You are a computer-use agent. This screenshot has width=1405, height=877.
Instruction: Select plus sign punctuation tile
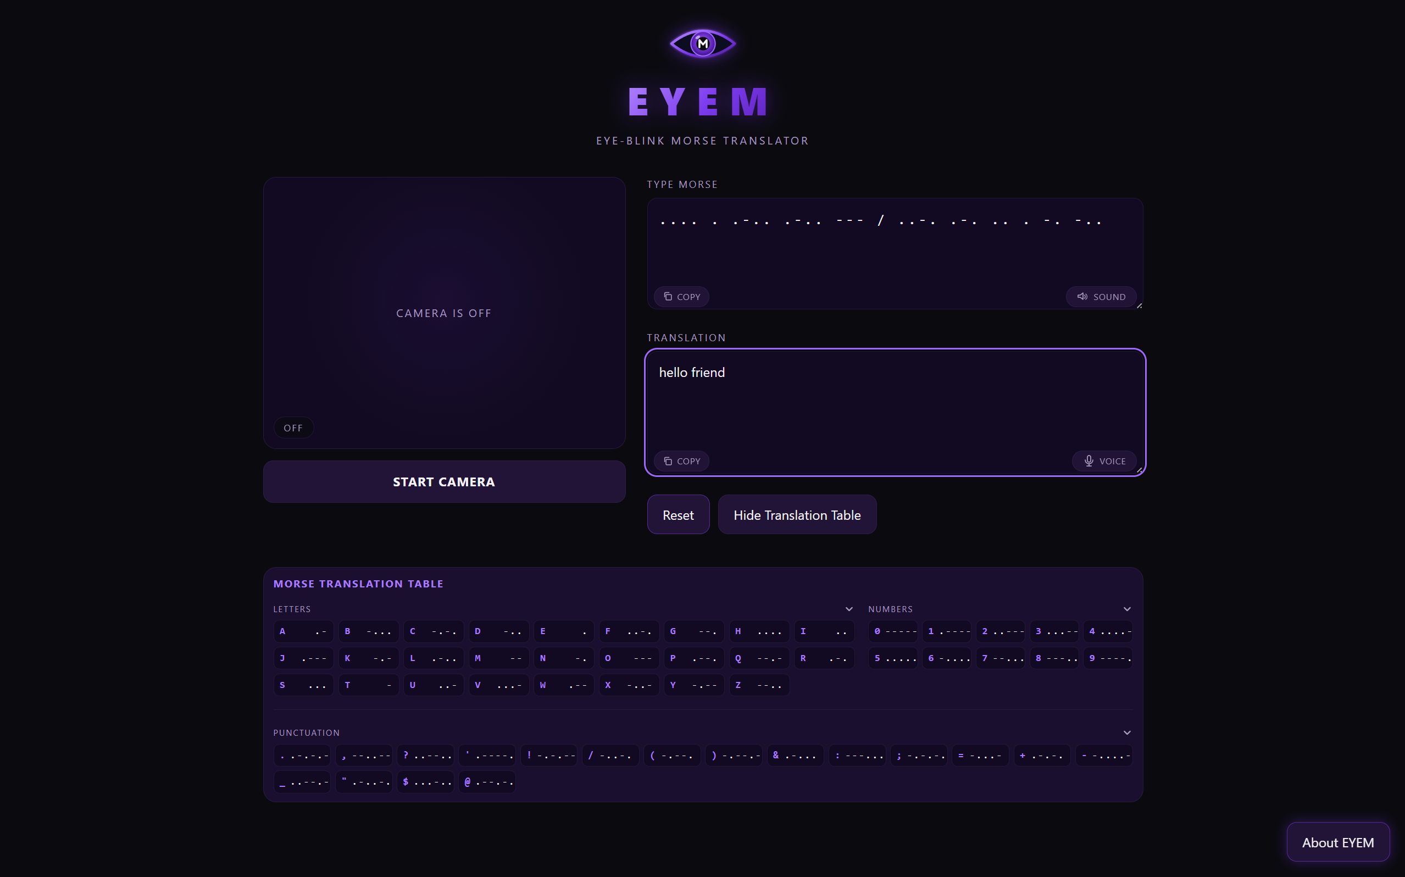click(1042, 755)
